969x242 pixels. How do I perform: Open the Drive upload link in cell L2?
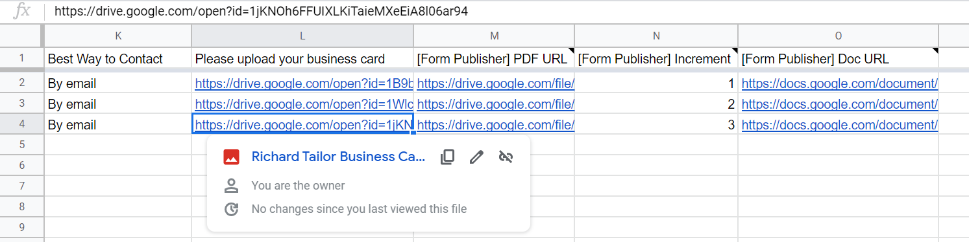[x=304, y=83]
